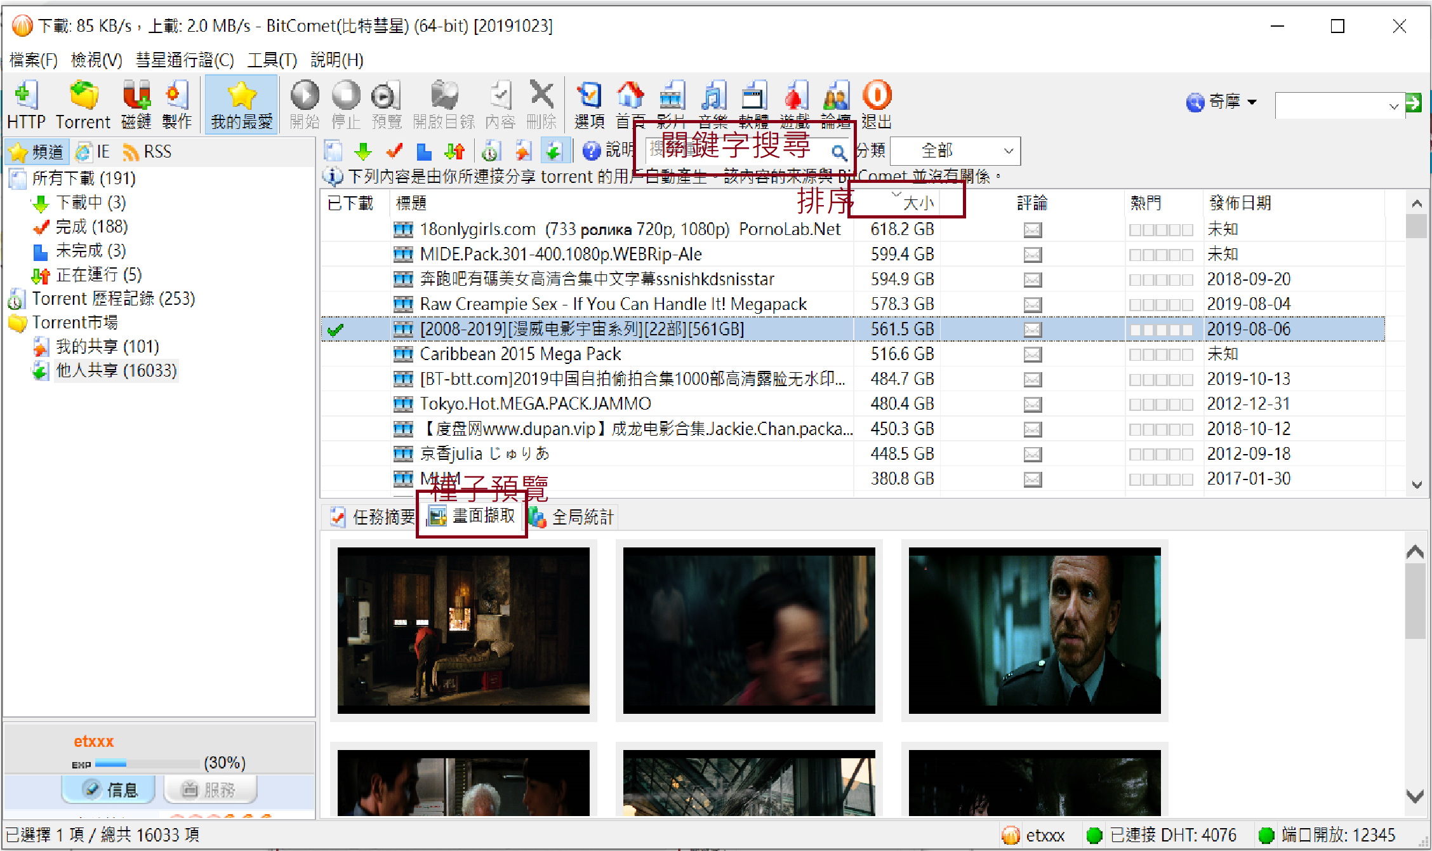This screenshot has width=1432, height=851.
Task: Click the green go arrow beside search box
Action: (x=1414, y=103)
